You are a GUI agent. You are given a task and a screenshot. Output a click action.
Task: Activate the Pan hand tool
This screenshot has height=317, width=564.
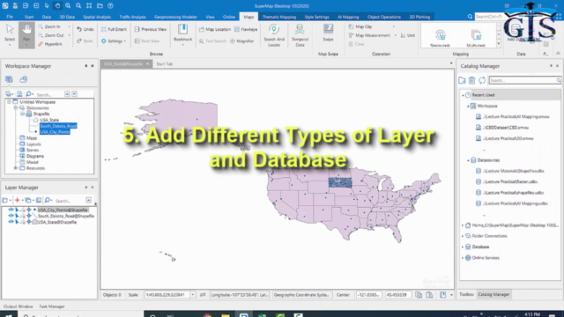[26, 34]
